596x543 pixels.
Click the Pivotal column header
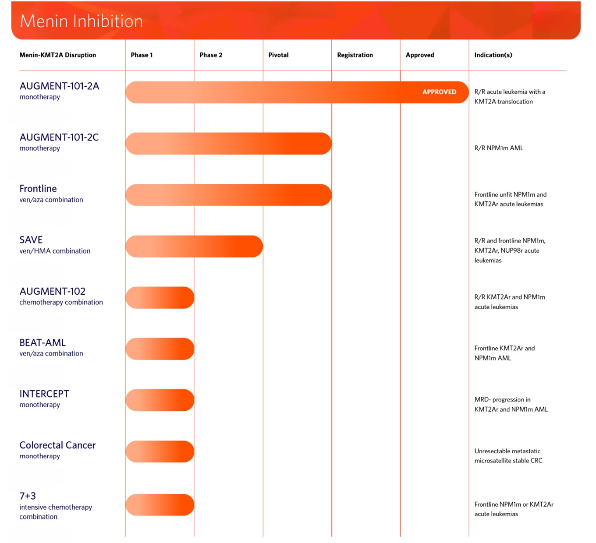pos(278,55)
